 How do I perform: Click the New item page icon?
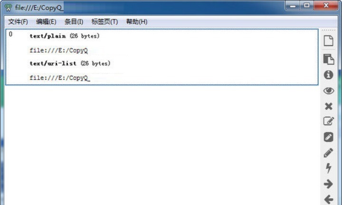(329, 40)
